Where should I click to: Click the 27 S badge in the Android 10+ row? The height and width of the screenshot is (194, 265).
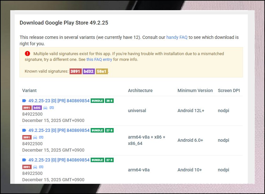[x=109, y=160]
